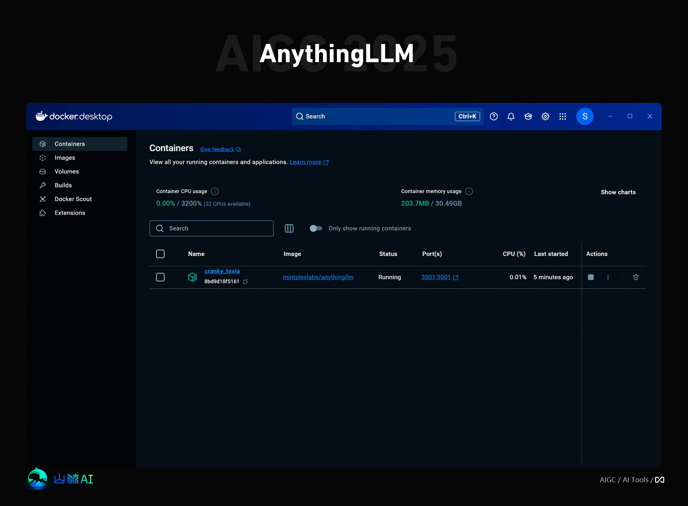Click the green container cube icon

pos(192,277)
